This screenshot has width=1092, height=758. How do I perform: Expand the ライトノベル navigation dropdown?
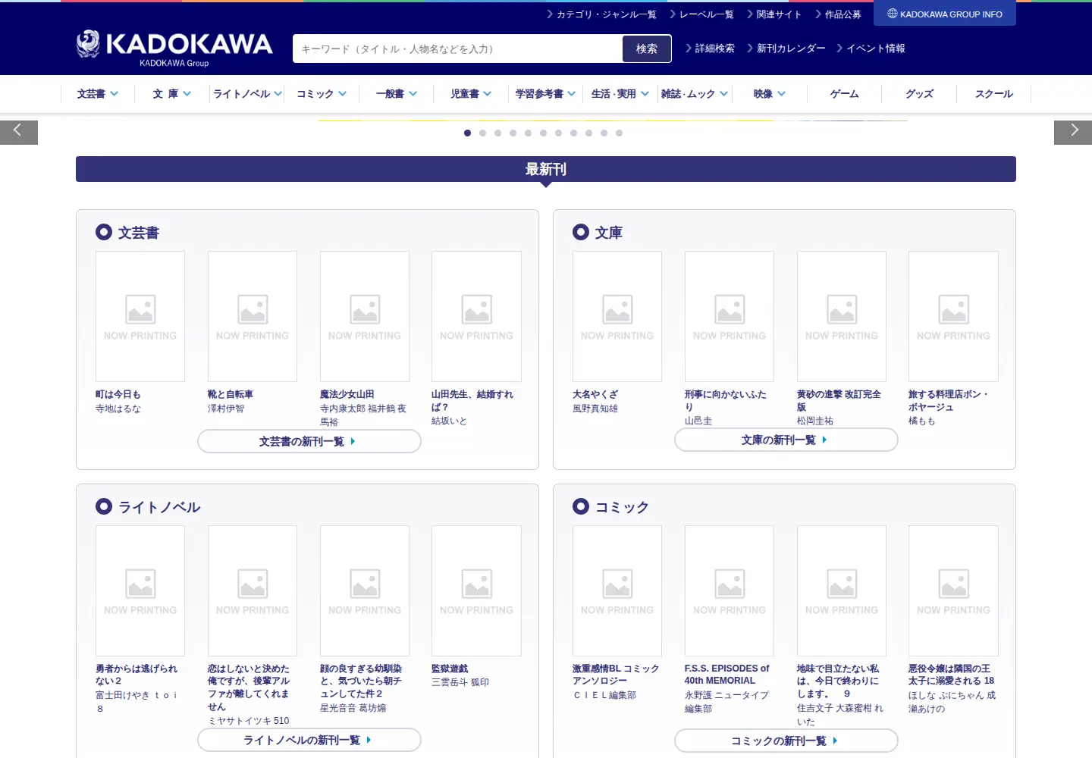click(247, 94)
